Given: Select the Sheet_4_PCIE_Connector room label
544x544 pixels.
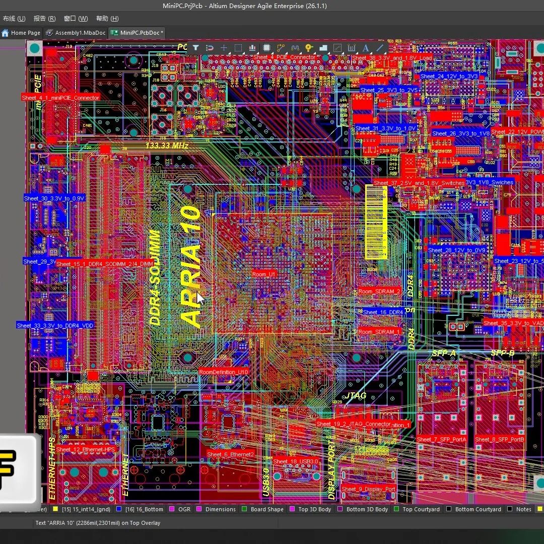Looking at the screenshot, I should (285, 57).
